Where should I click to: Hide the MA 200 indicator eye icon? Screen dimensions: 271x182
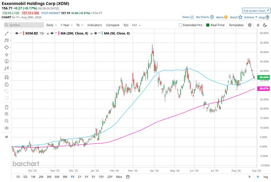52,33
